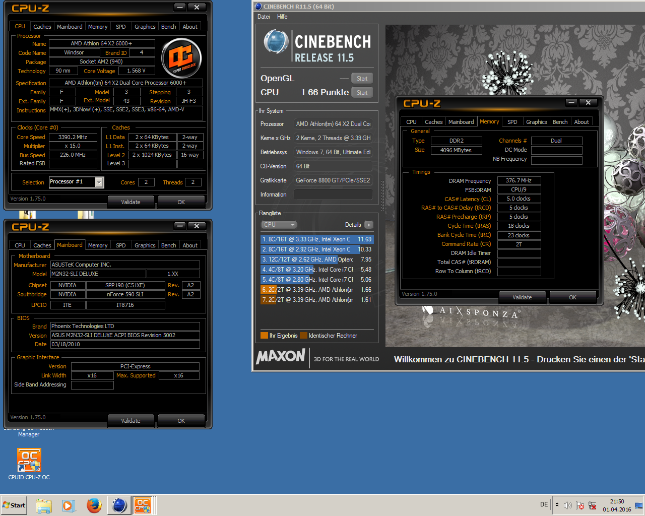
Task: Switch to CPU-Z via its taskbar icon
Action: pos(143,505)
